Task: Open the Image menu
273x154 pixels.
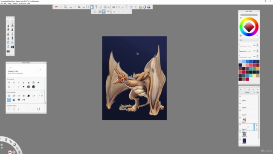Action: click(x=9, y=3)
